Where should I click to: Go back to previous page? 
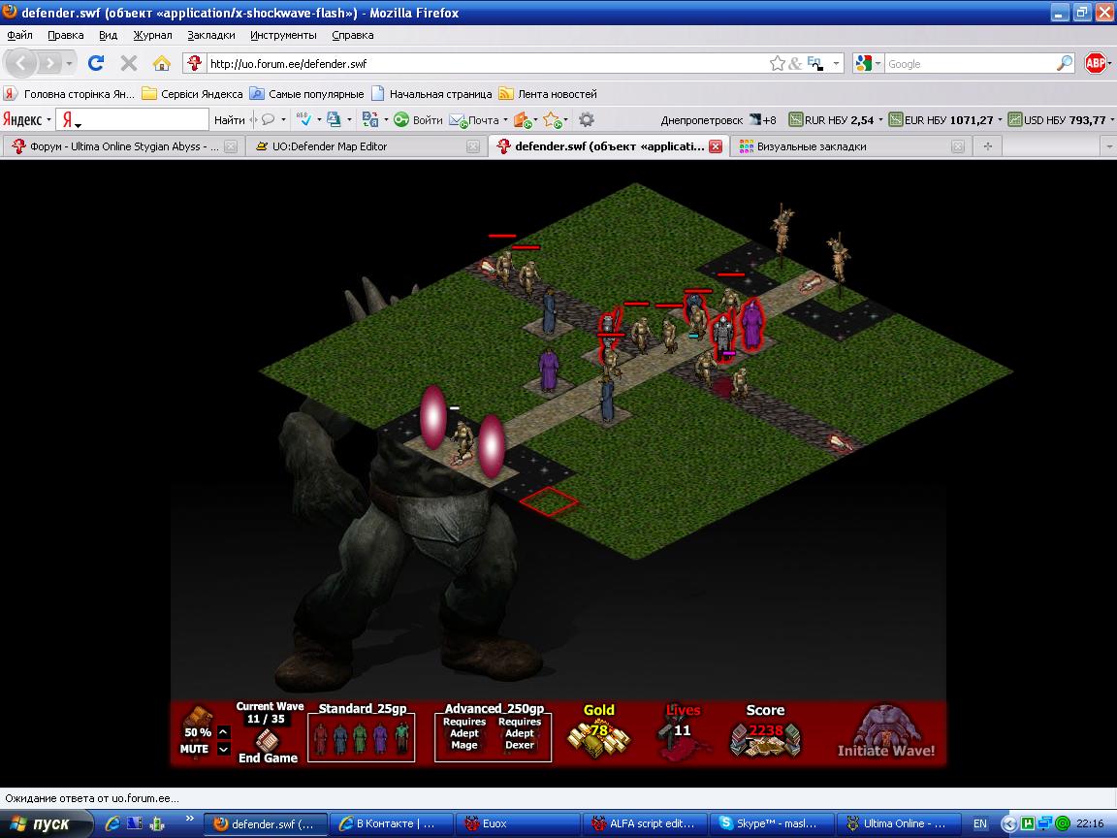pyautogui.click(x=21, y=63)
